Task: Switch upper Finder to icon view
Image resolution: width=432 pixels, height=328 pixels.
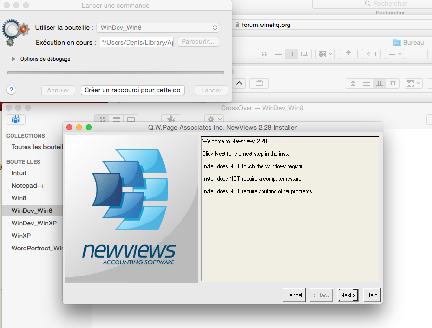Action: click(x=265, y=54)
